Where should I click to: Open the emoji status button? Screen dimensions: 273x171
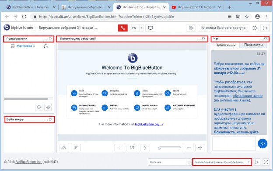click(x=39, y=107)
